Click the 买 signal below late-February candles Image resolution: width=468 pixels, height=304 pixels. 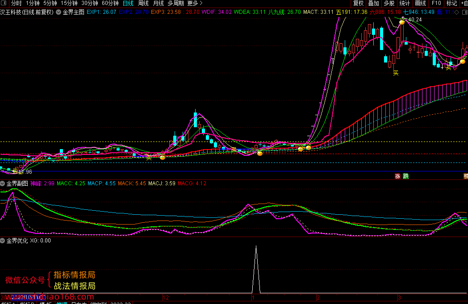[396, 73]
